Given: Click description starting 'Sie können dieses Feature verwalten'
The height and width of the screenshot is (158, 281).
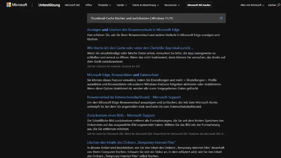Looking at the screenshot, I should click(x=154, y=84).
